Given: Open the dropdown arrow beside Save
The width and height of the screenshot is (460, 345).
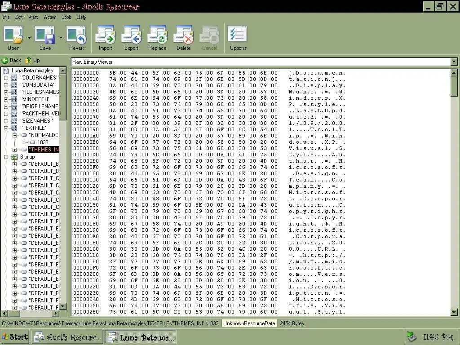Looking at the screenshot, I should click(x=61, y=38).
